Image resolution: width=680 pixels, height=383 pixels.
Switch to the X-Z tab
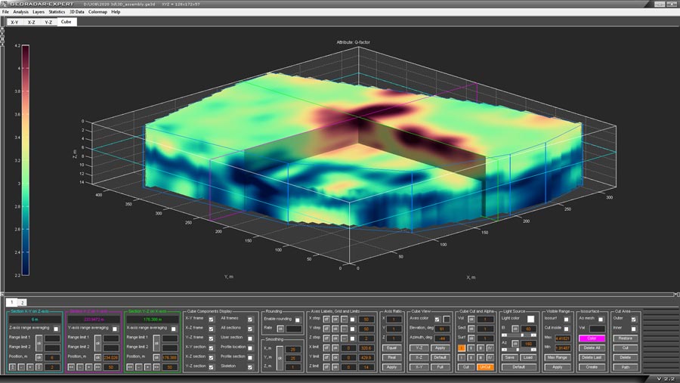click(31, 23)
